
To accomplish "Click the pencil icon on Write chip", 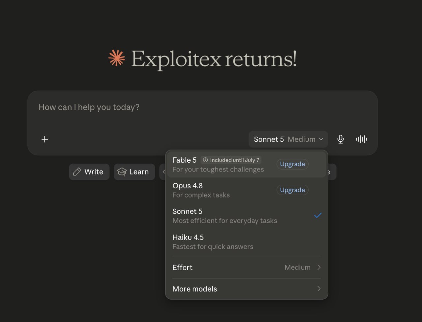I will [77, 172].
